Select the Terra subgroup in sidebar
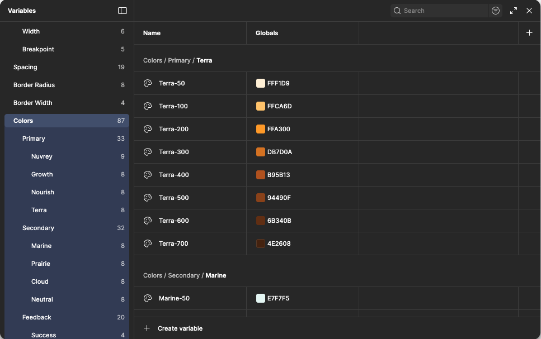Screen dimensions: 541x339 (x=67, y=210)
